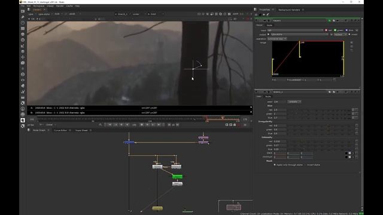Image resolution: width=383 pixels, height=215 pixels.
Task: Select the blue node in node graph
Action: click(129, 142)
